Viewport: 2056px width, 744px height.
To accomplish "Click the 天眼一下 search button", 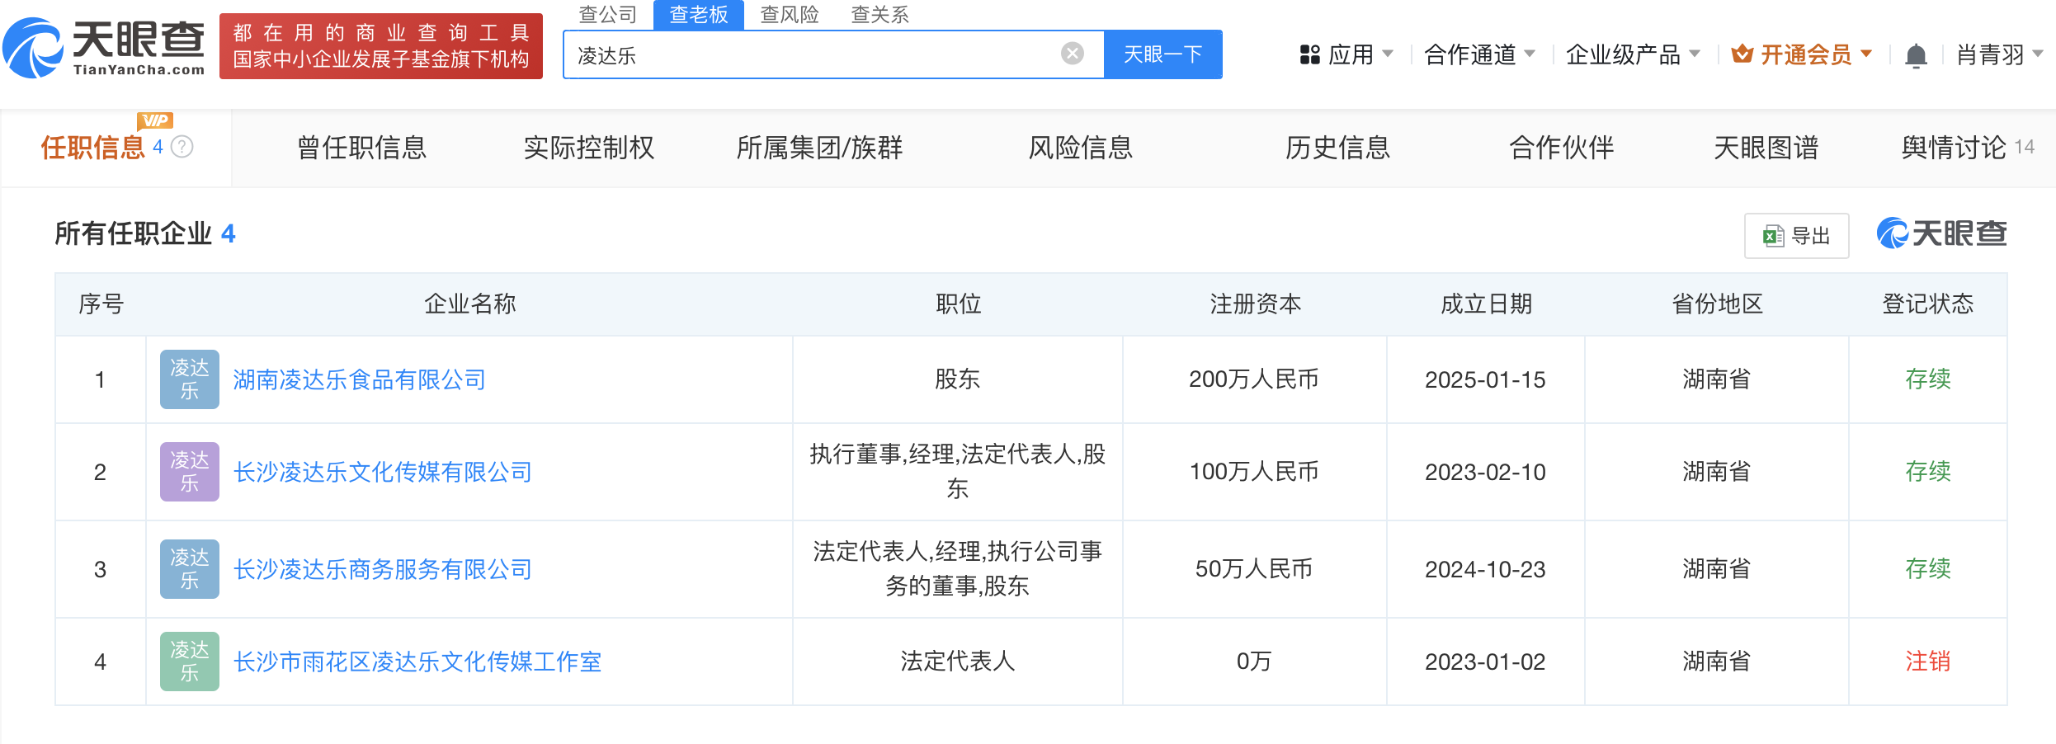I will [x=1163, y=54].
